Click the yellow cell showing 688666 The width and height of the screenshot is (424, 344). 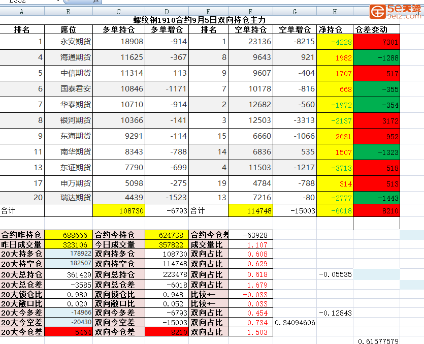[69, 235]
